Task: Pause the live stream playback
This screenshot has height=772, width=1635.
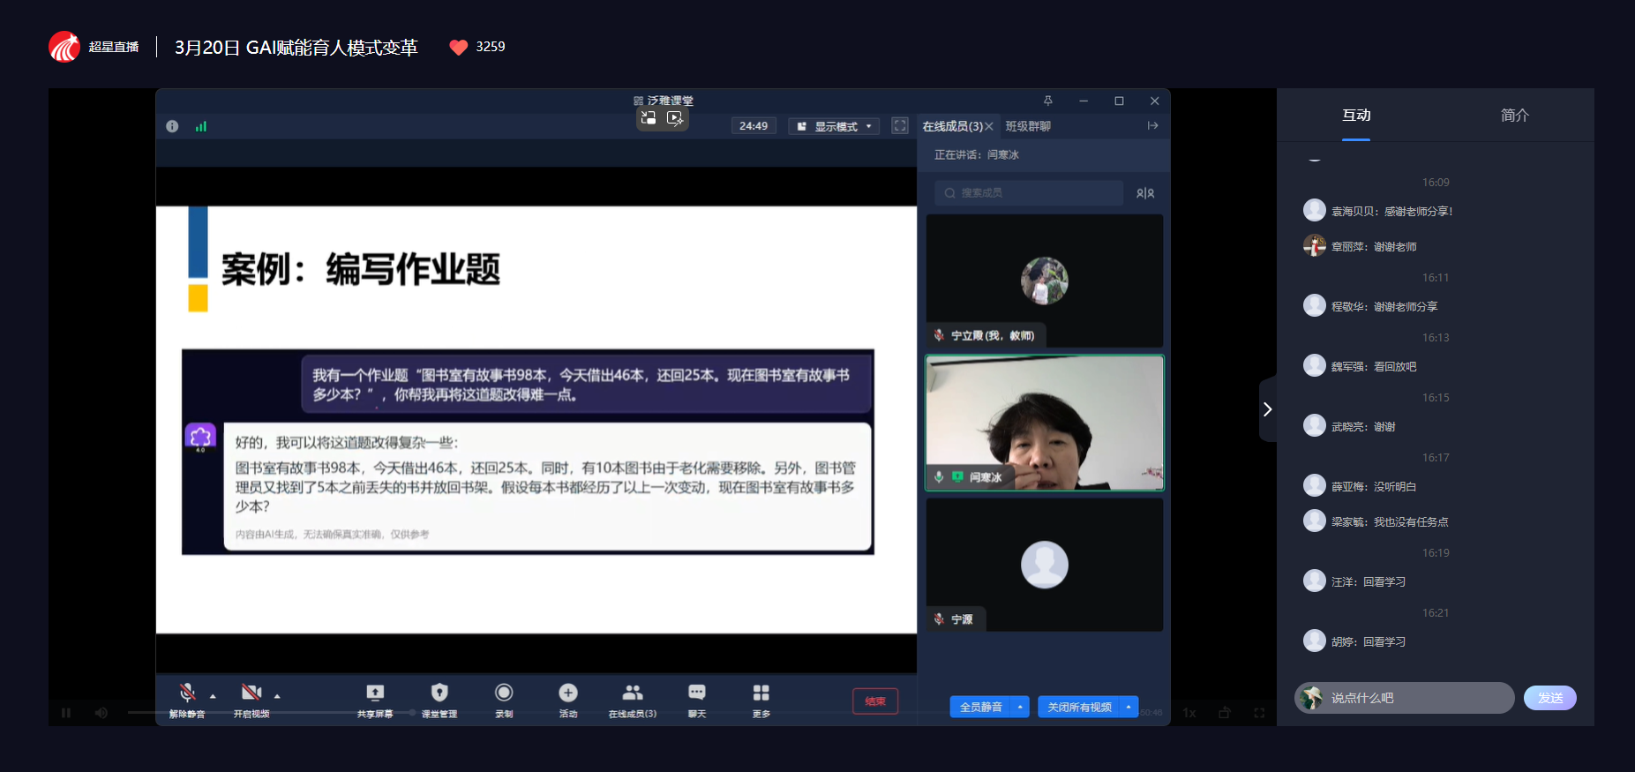Action: [x=66, y=713]
